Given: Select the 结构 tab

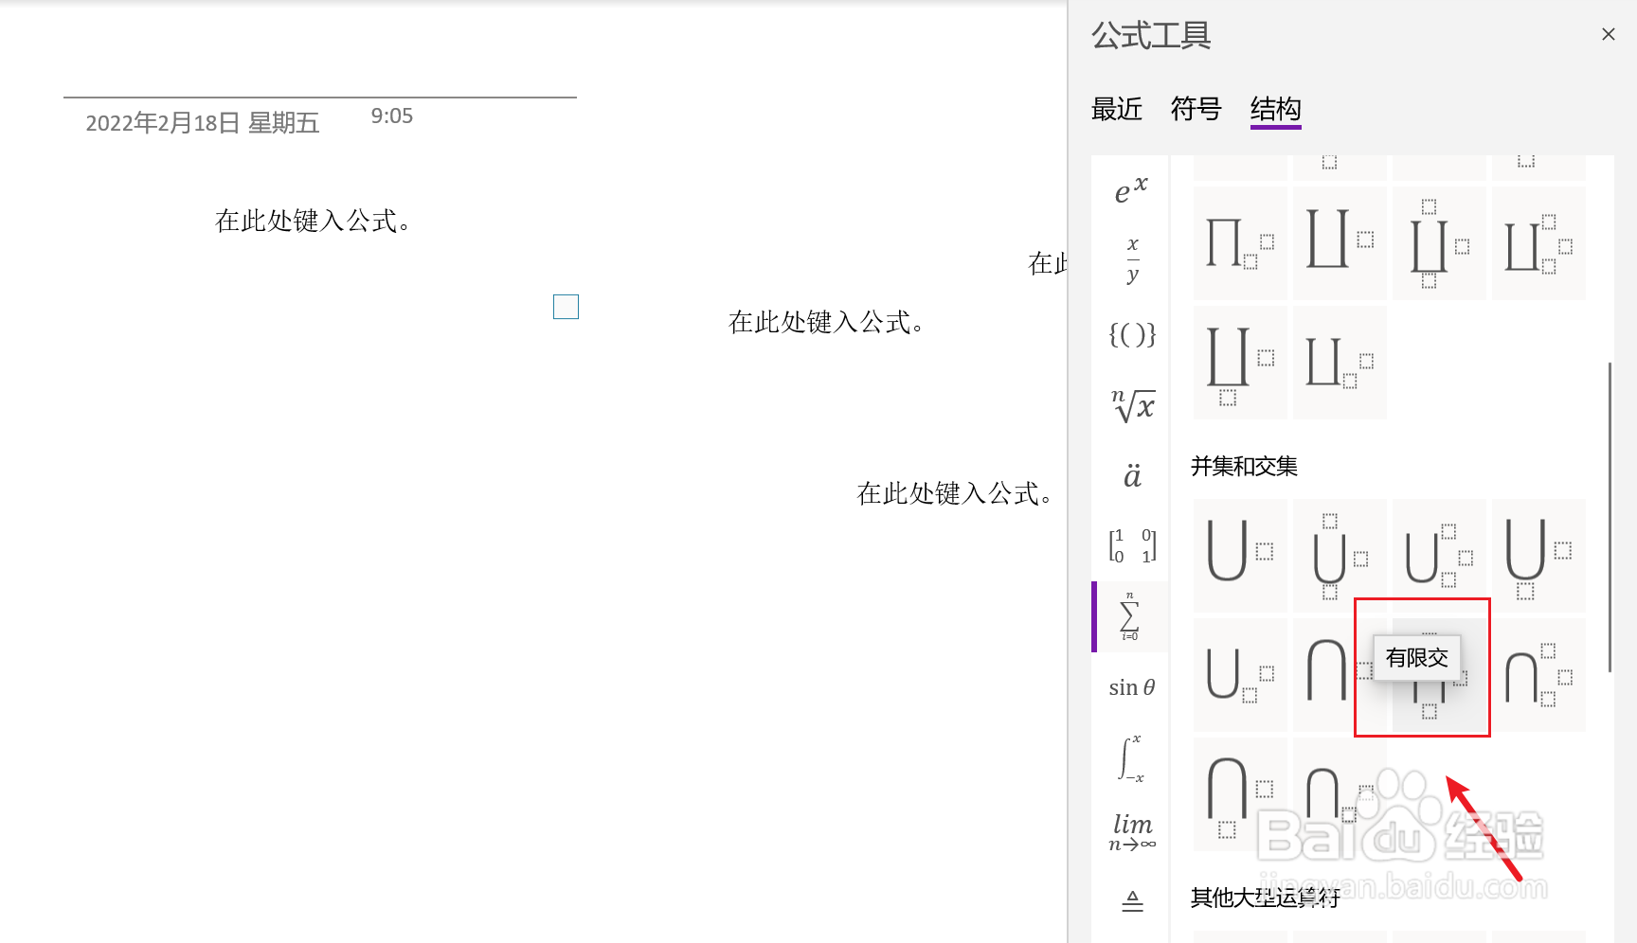Looking at the screenshot, I should pos(1276,110).
